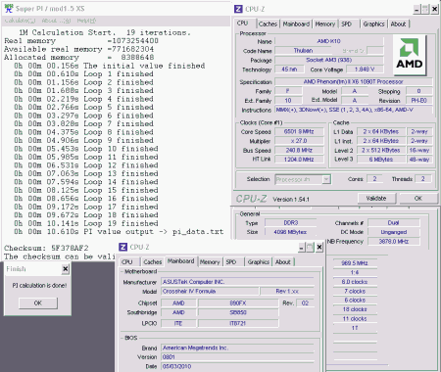Click the Validate button in CPU-Z
This screenshot has width=441, height=372.
coord(376,199)
